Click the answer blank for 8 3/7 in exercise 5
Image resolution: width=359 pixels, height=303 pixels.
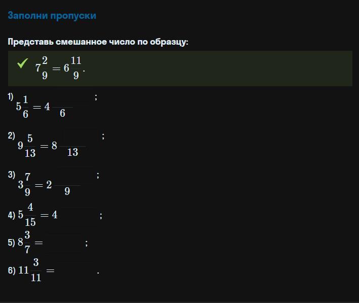(64, 243)
